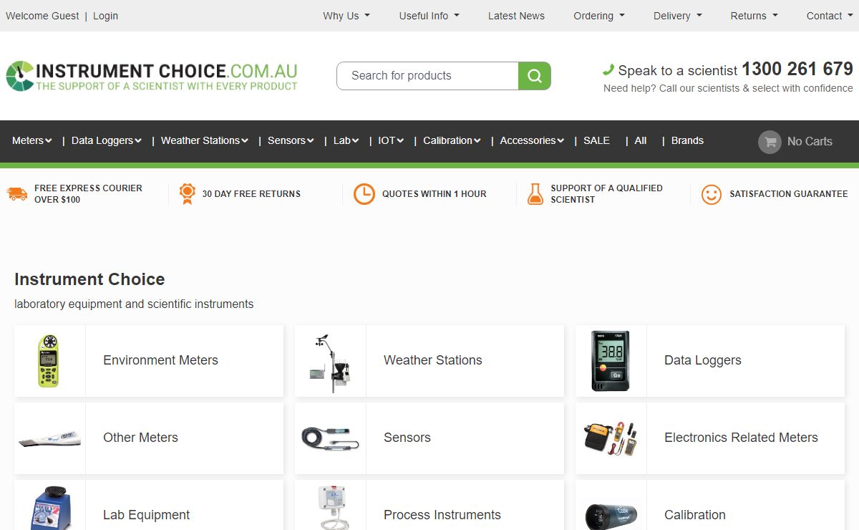This screenshot has width=859, height=530.
Task: Click Free Express Courier Over $100 text
Action: 88,194
